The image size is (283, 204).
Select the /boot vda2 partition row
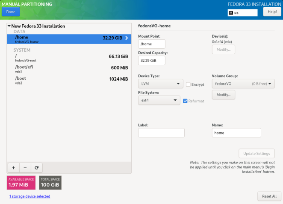pos(69,80)
